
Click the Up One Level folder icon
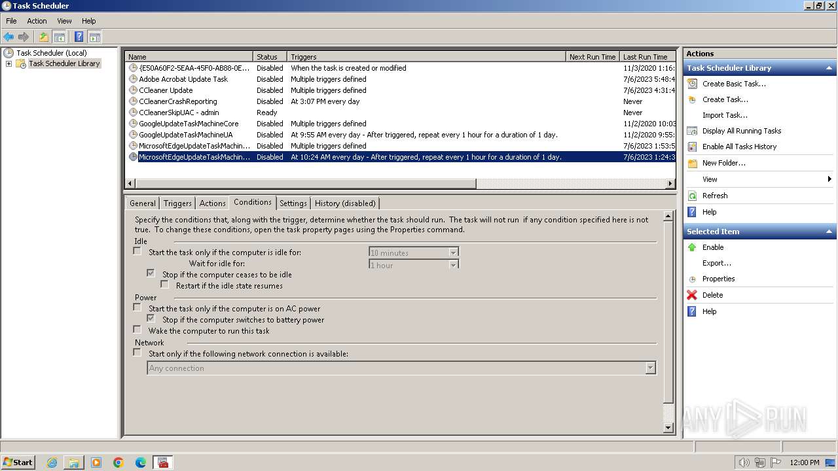coord(44,37)
